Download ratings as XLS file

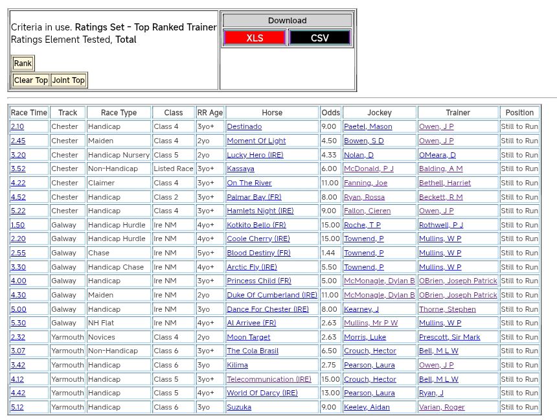point(255,38)
